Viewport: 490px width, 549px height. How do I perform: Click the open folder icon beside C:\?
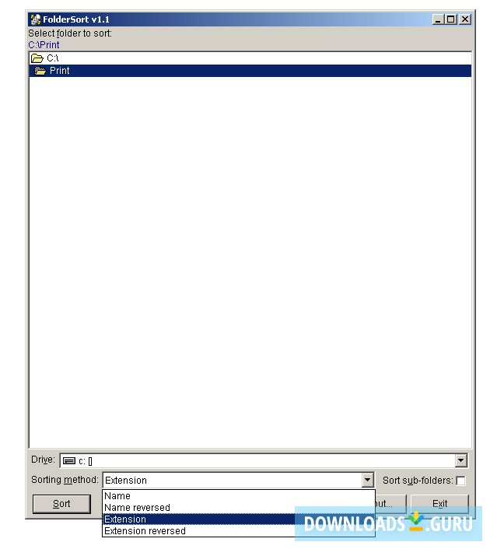(x=37, y=58)
